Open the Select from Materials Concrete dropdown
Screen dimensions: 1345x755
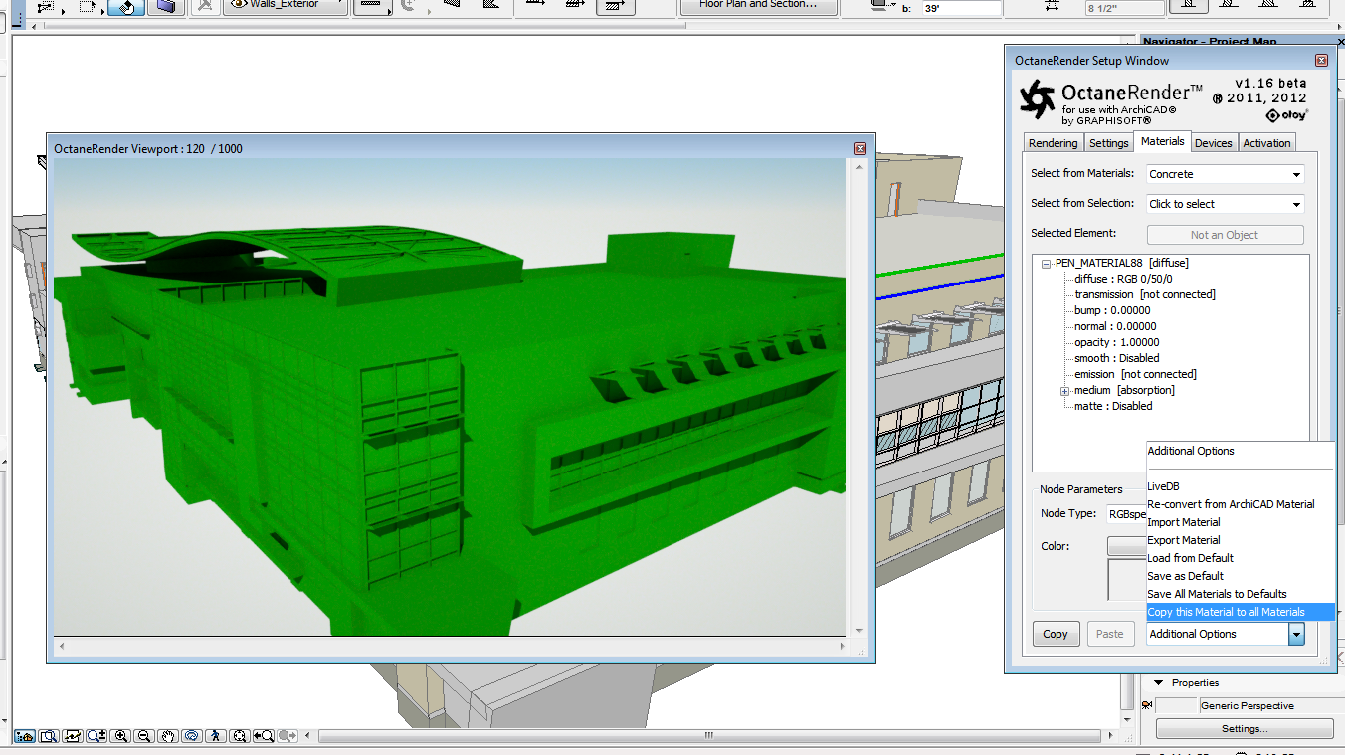point(1225,174)
